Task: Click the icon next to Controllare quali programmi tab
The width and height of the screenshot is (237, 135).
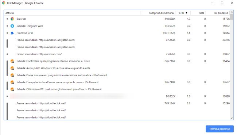Action: coord(12,61)
